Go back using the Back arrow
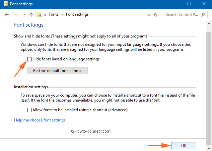Viewport: 212px width, 151px height. coord(7,15)
